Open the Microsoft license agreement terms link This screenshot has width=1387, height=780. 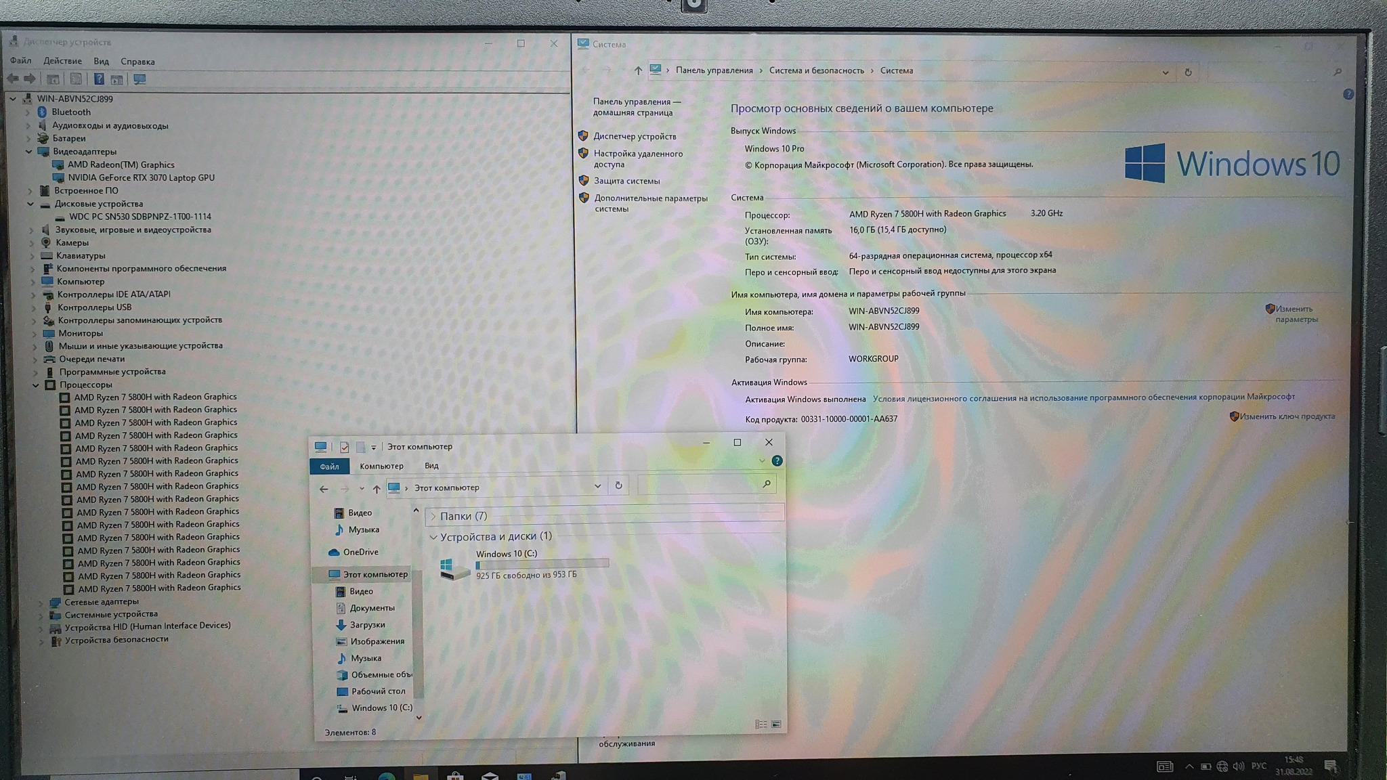1084,397
